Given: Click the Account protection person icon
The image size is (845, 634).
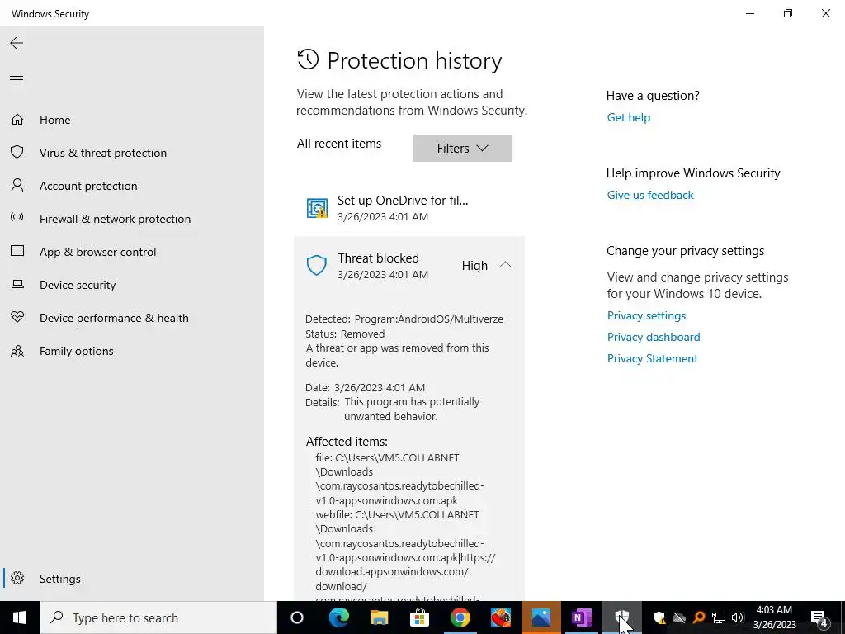Looking at the screenshot, I should (17, 186).
